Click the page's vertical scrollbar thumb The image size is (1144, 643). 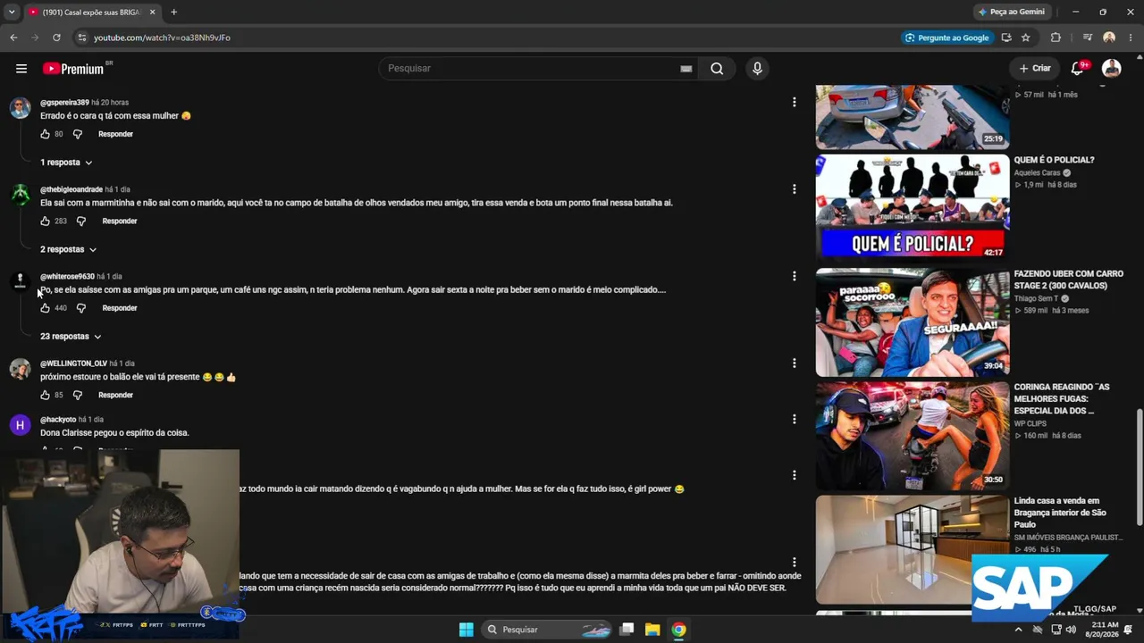click(x=1139, y=467)
